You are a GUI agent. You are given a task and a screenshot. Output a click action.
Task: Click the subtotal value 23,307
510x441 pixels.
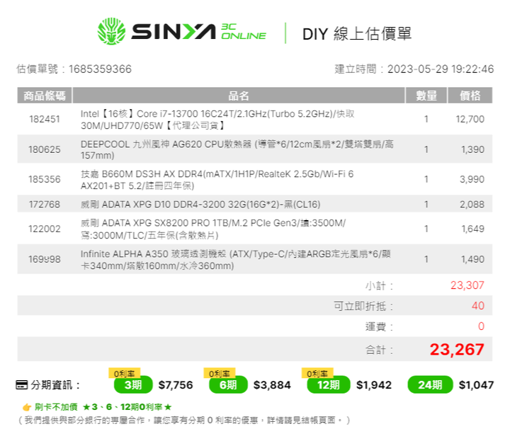[467, 285]
